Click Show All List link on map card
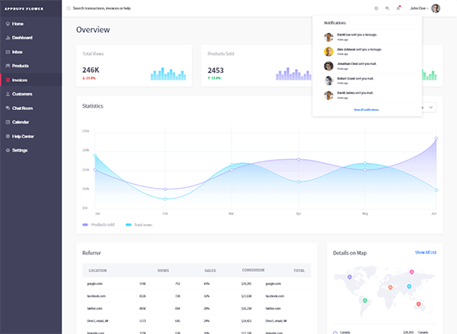The height and width of the screenshot is (334, 457). [x=426, y=252]
